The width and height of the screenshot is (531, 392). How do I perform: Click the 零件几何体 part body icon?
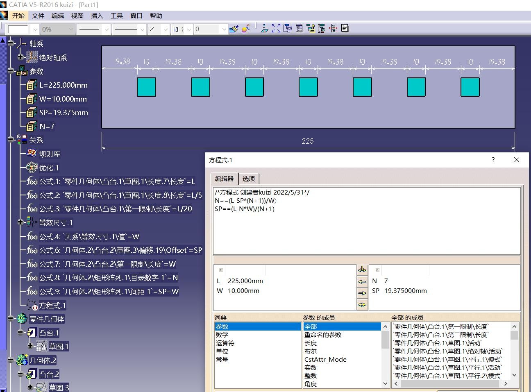tap(22, 319)
